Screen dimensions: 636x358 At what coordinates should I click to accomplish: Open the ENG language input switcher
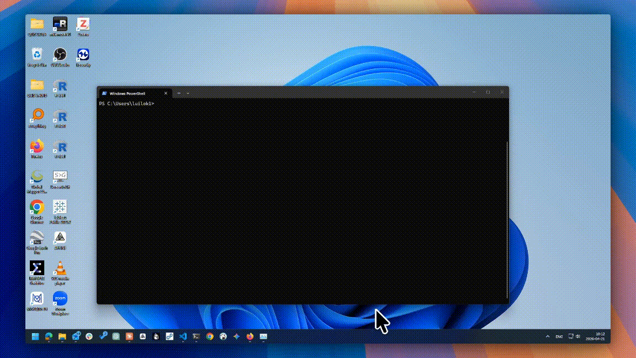(x=559, y=336)
